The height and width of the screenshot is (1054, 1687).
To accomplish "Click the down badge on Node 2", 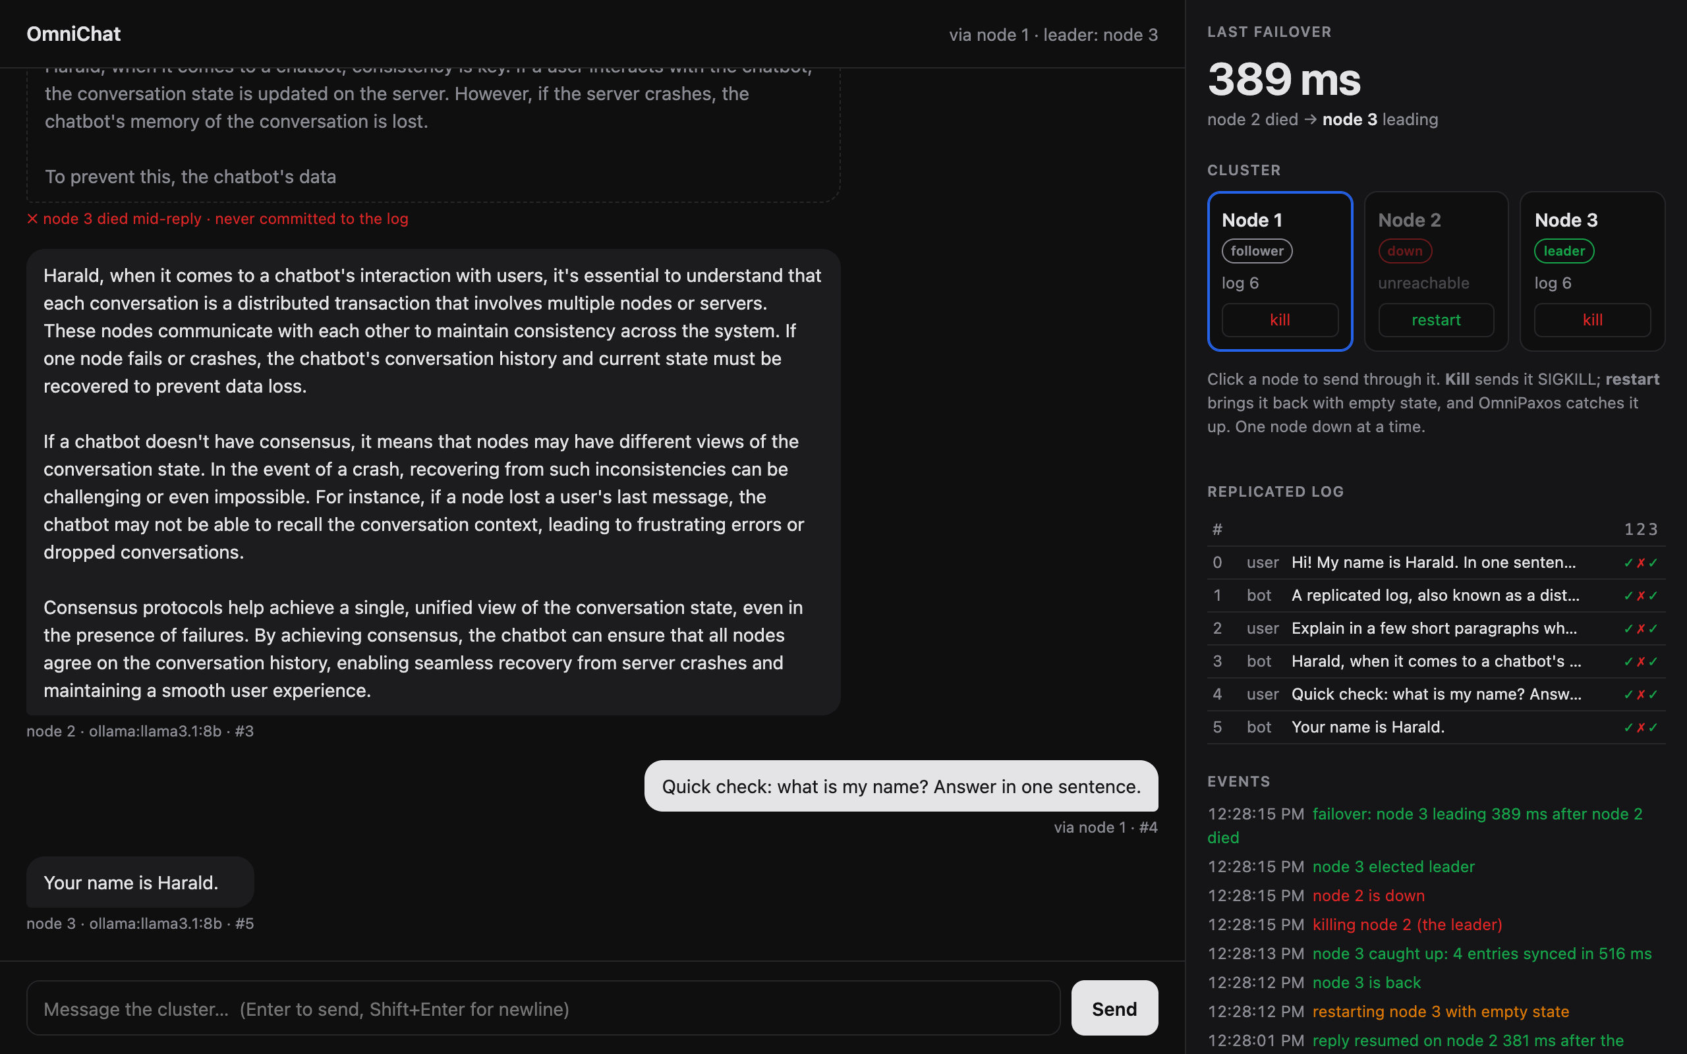I will pyautogui.click(x=1405, y=251).
